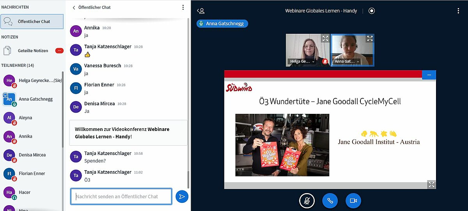468x211 pixels.
Task: Click Vanessa Buresch's 'Va' chat avatar
Action: (76, 69)
